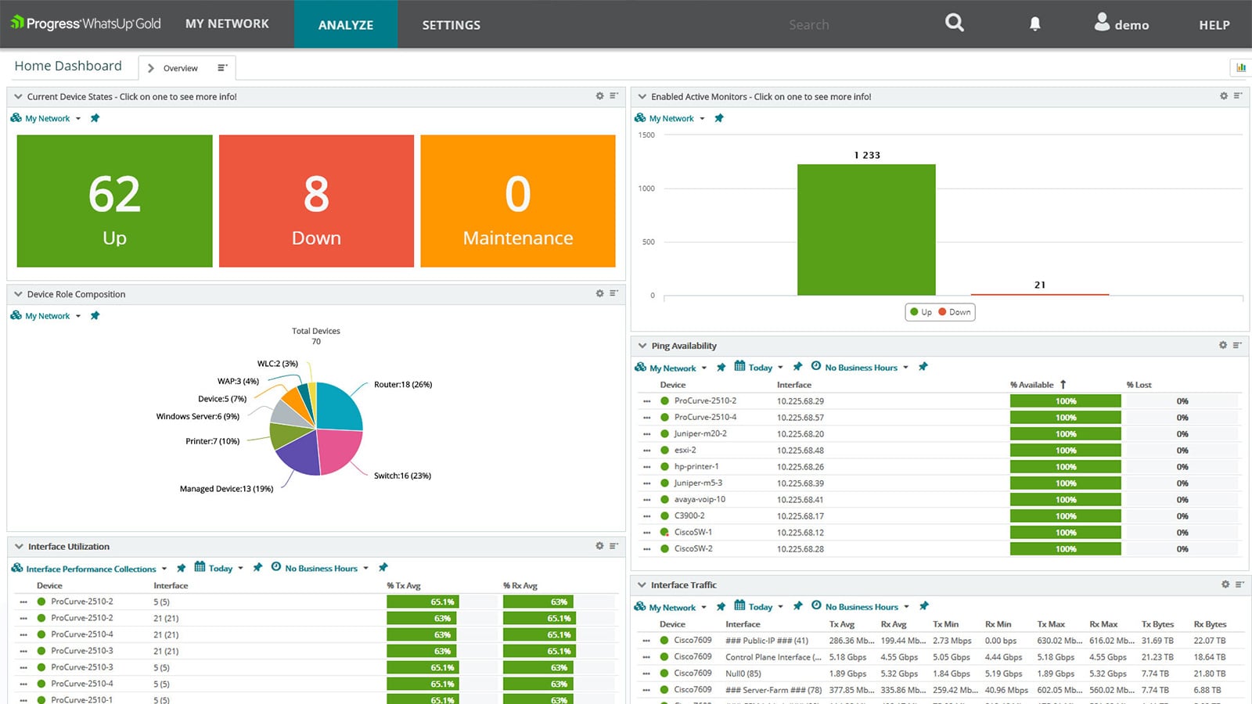Click the demo user account icon
The height and width of the screenshot is (704, 1252).
point(1103,23)
